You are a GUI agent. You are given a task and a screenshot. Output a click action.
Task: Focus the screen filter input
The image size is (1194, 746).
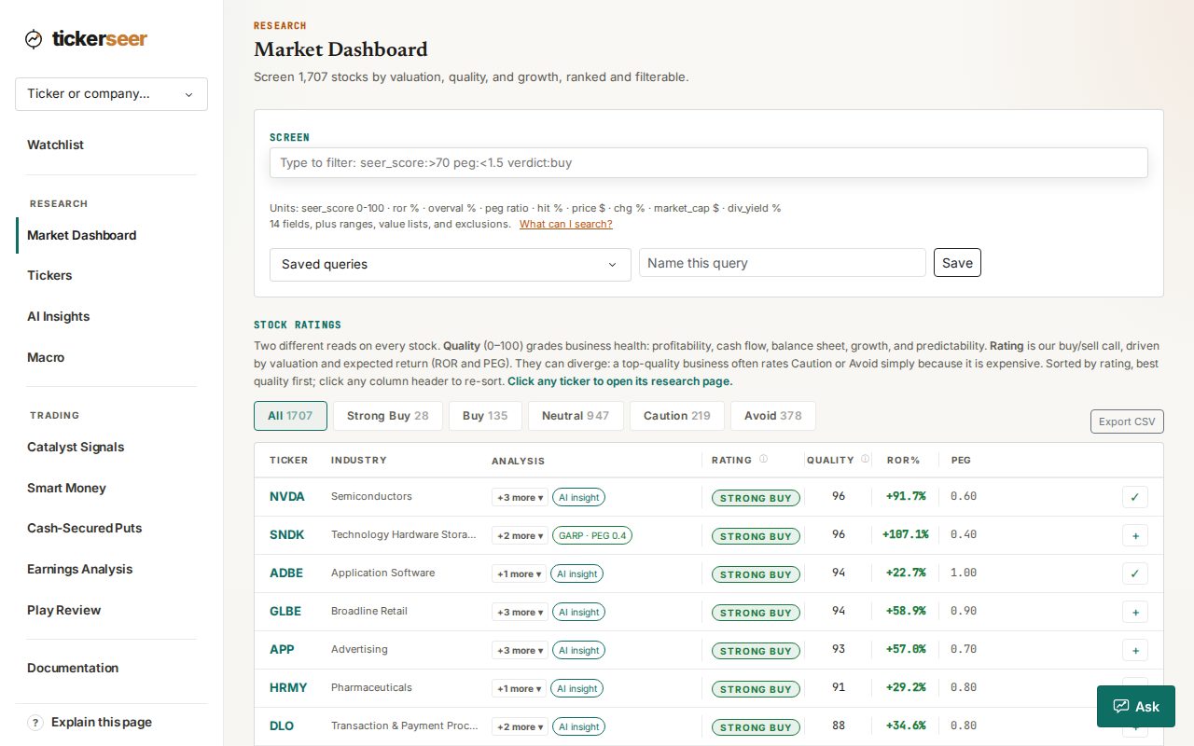click(709, 162)
